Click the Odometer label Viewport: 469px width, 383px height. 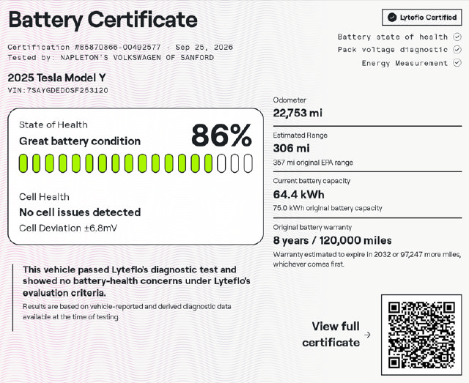289,100
